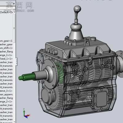
Task: Expand the panel tabs with » chevron
Action: click(x=14, y=4)
